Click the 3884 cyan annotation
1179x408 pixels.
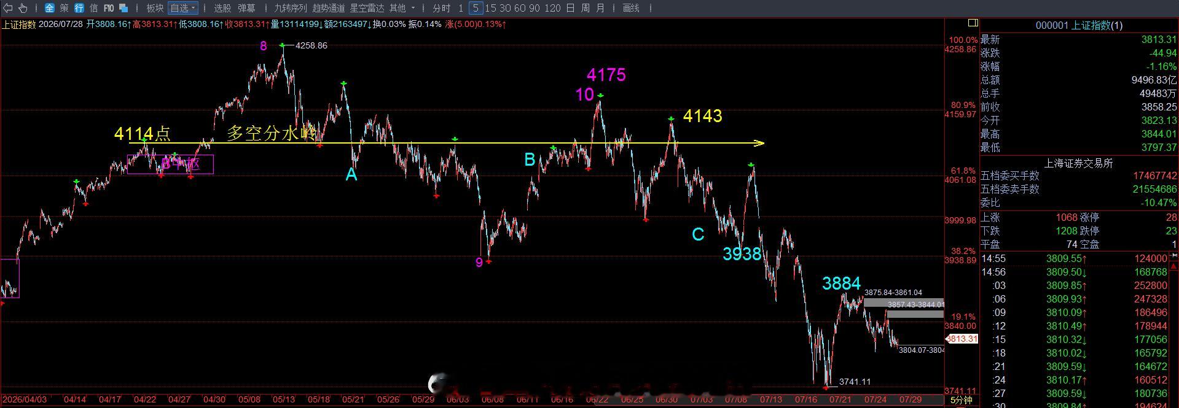[x=842, y=283]
